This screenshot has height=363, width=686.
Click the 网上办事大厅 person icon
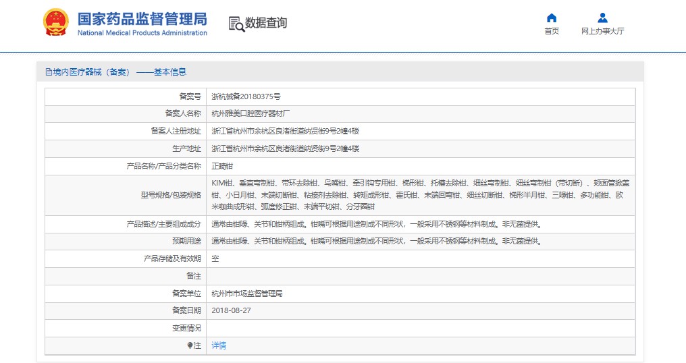(602, 18)
